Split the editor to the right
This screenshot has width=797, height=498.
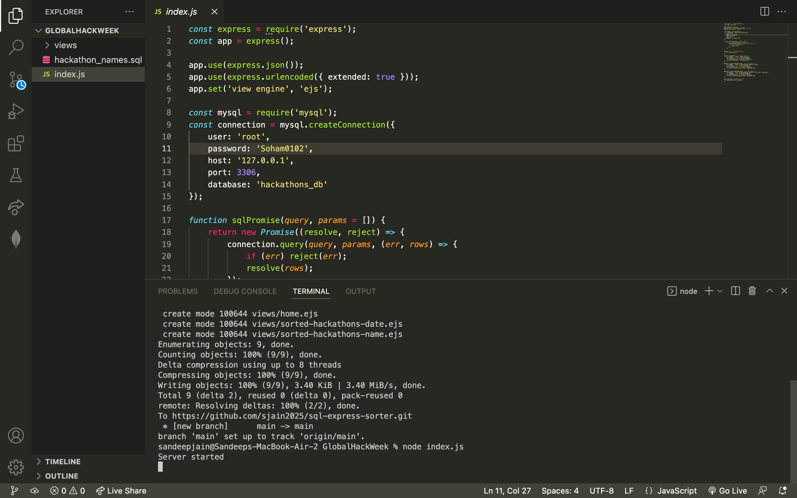(x=764, y=12)
